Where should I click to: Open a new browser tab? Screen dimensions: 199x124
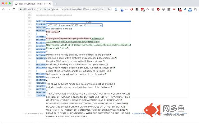coord(56,4)
